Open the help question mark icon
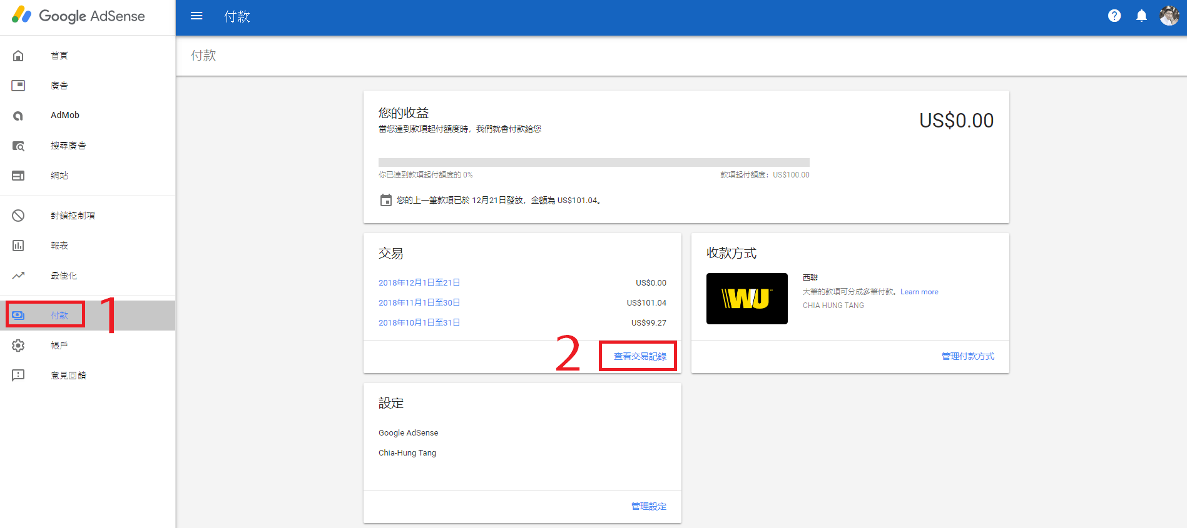The width and height of the screenshot is (1187, 528). (1114, 16)
